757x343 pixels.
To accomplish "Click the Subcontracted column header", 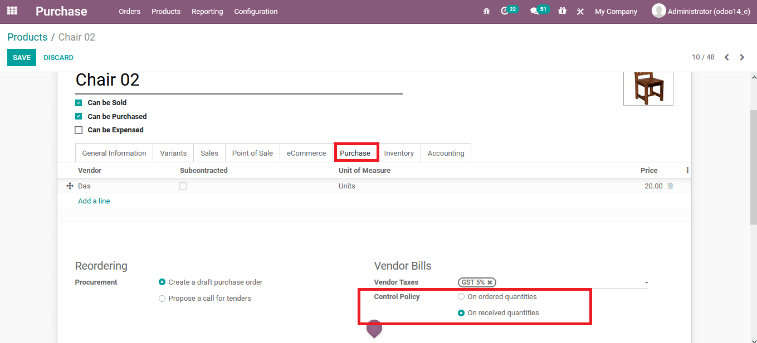I will (204, 171).
